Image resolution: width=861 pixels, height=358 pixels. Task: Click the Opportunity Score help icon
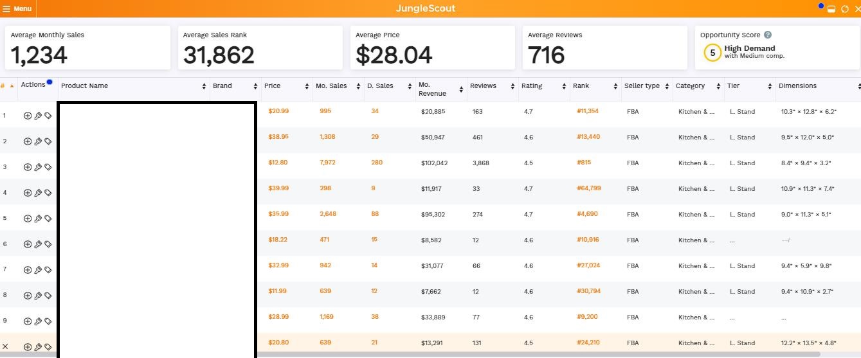pyautogui.click(x=768, y=35)
